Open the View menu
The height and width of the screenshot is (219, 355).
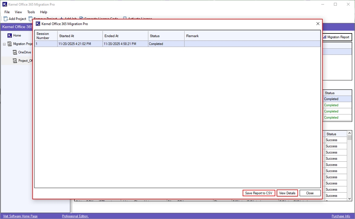pos(18,12)
